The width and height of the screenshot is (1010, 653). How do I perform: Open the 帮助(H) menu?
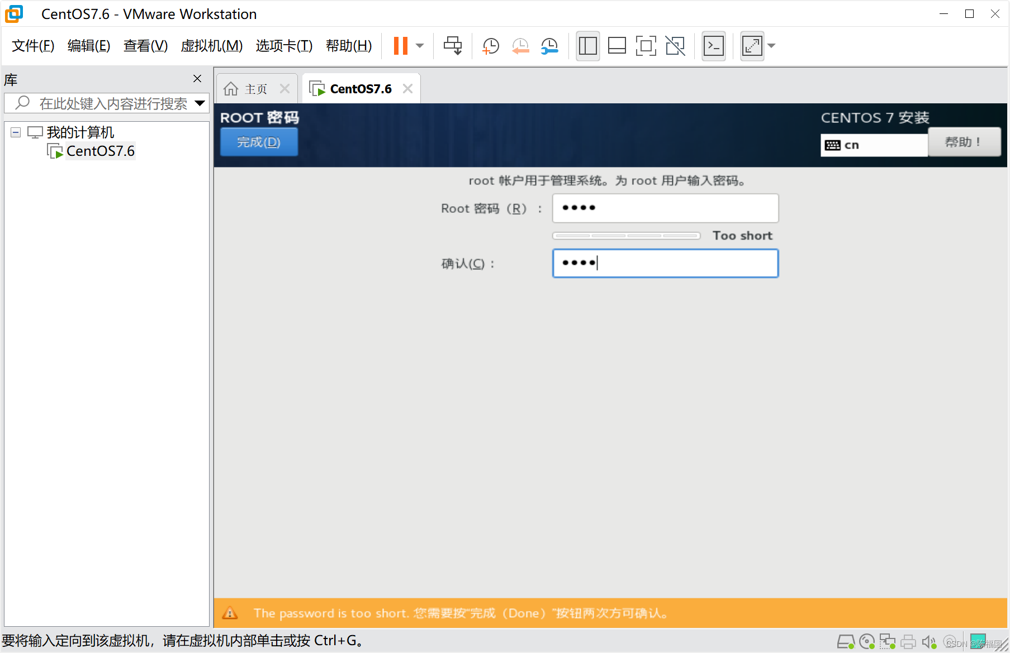tap(349, 46)
